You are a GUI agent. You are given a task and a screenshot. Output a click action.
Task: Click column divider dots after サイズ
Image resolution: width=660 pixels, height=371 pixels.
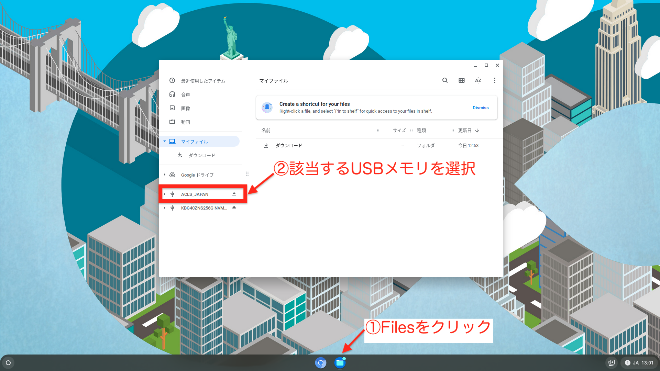click(411, 131)
